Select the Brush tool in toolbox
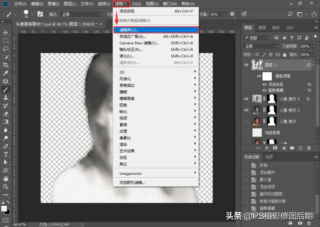 pyautogui.click(x=5, y=89)
